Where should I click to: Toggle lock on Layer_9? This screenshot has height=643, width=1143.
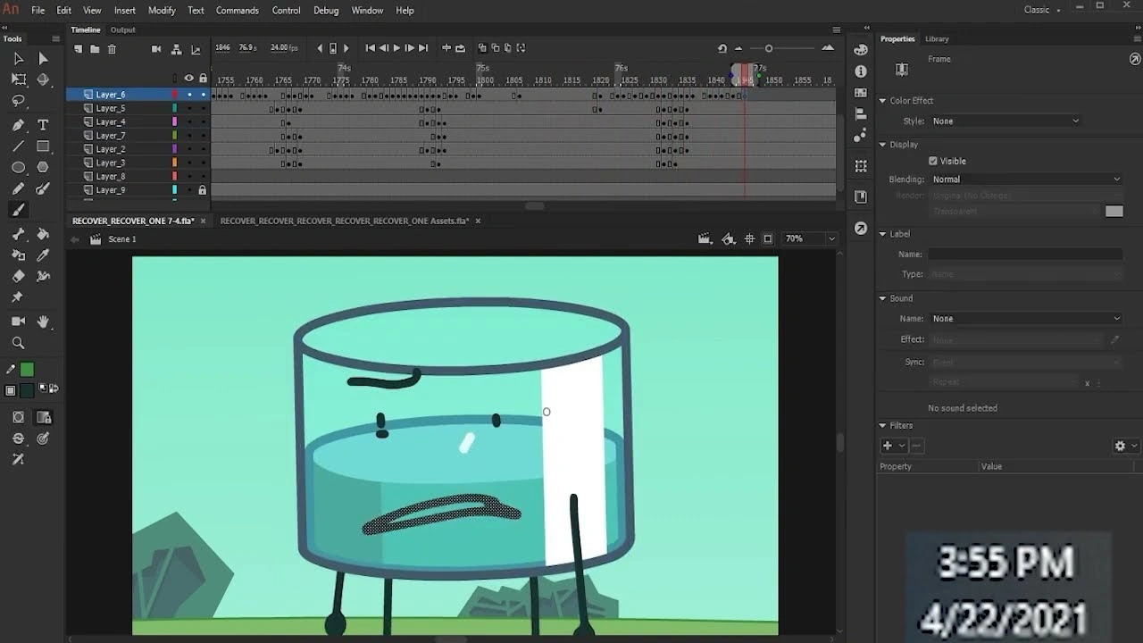pyautogui.click(x=203, y=190)
